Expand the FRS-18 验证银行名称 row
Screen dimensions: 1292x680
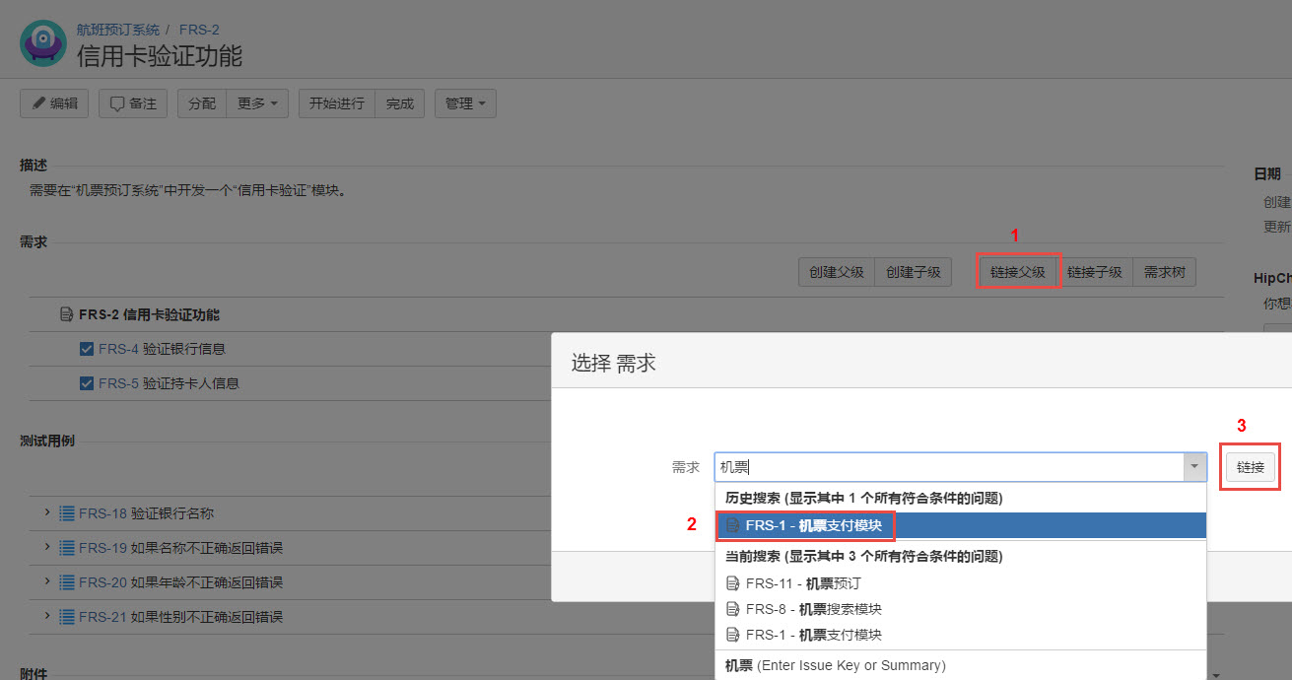click(47, 512)
